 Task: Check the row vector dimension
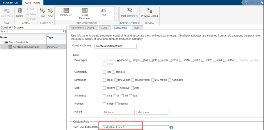pyautogui.click(x=116, y=80)
